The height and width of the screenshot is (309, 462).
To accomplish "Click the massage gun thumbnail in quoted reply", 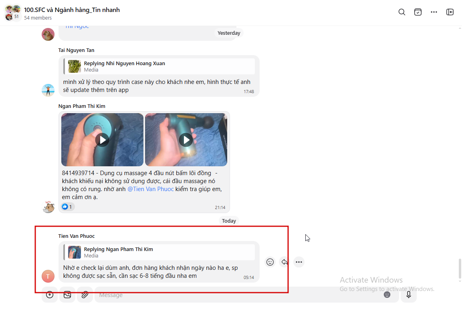I will pyautogui.click(x=75, y=252).
